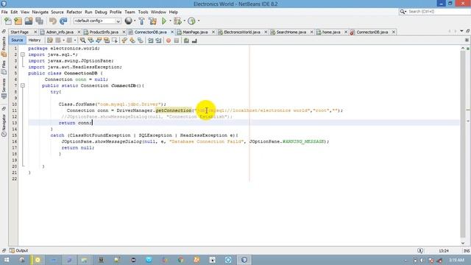Click Previous Bookmark icon in editor toolbar
This screenshot has width=471, height=265.
124,40
